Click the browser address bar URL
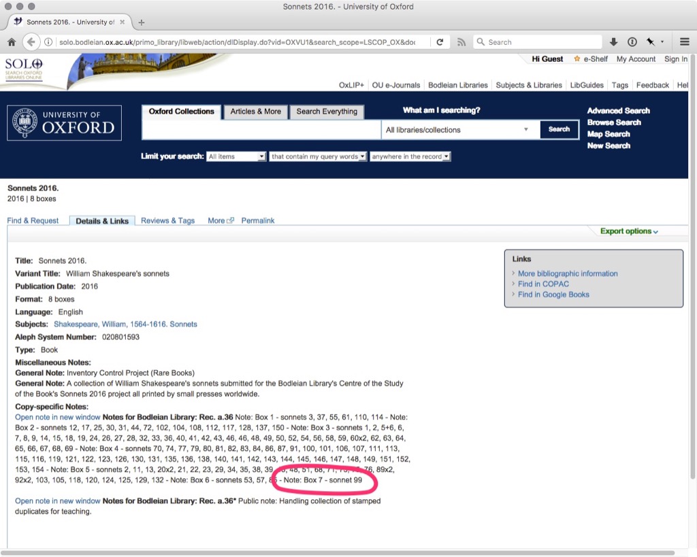 pos(238,42)
